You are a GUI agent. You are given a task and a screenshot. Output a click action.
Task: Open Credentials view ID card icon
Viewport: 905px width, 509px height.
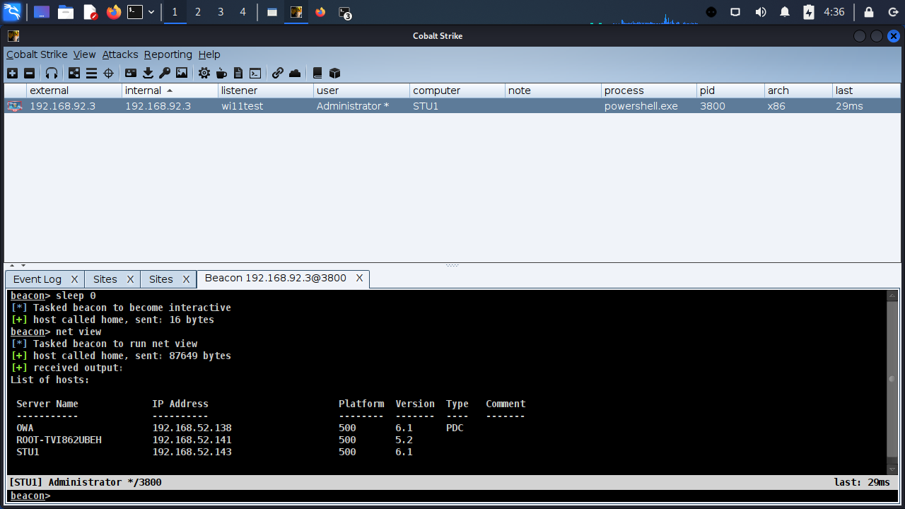[x=131, y=73]
